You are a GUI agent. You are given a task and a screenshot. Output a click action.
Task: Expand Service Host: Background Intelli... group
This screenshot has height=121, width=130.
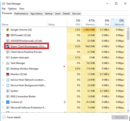pyautogui.click(x=3, y=85)
